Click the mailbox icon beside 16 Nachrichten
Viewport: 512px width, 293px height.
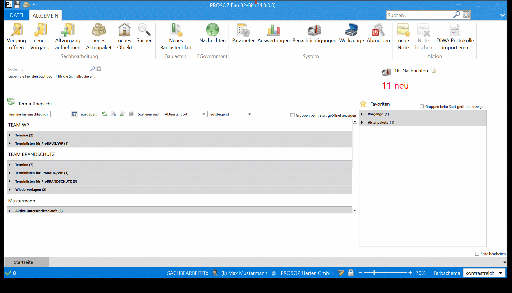[x=387, y=72]
